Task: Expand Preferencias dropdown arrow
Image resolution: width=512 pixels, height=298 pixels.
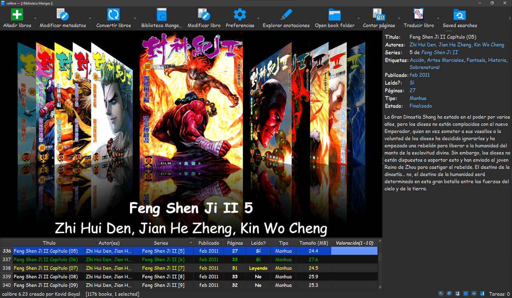Action: click(x=258, y=18)
